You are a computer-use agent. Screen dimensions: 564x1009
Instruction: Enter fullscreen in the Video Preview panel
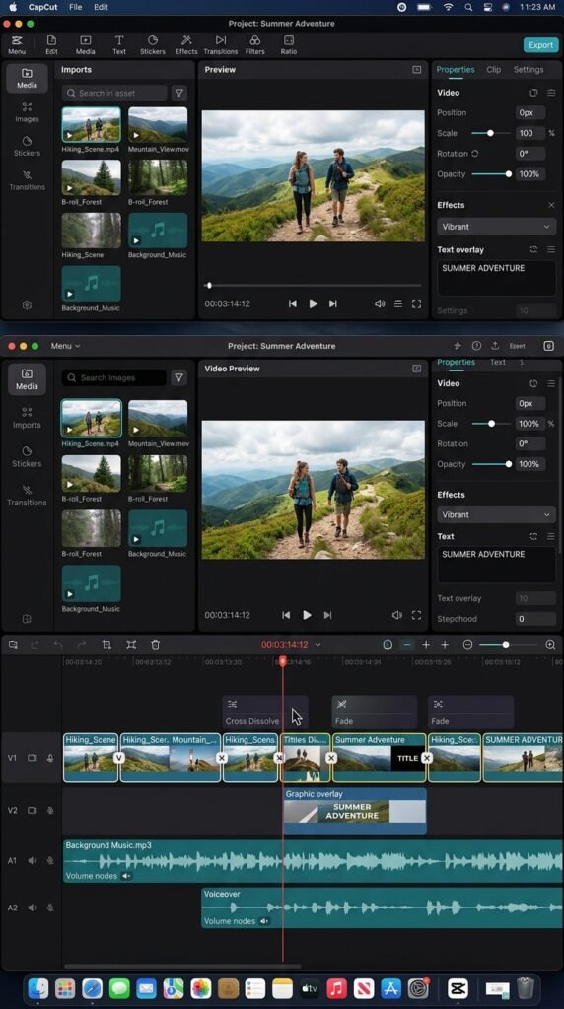[416, 615]
